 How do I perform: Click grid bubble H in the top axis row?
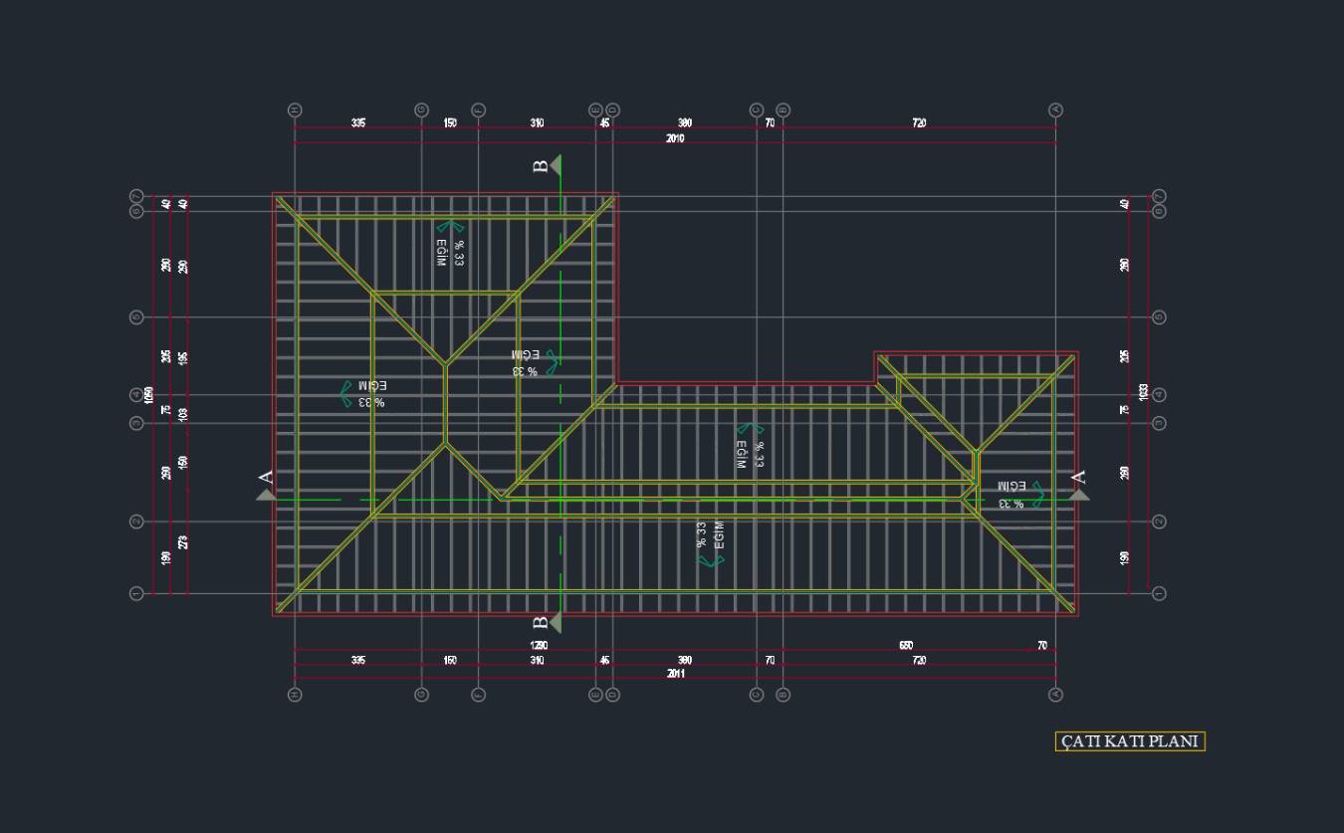coord(295,109)
